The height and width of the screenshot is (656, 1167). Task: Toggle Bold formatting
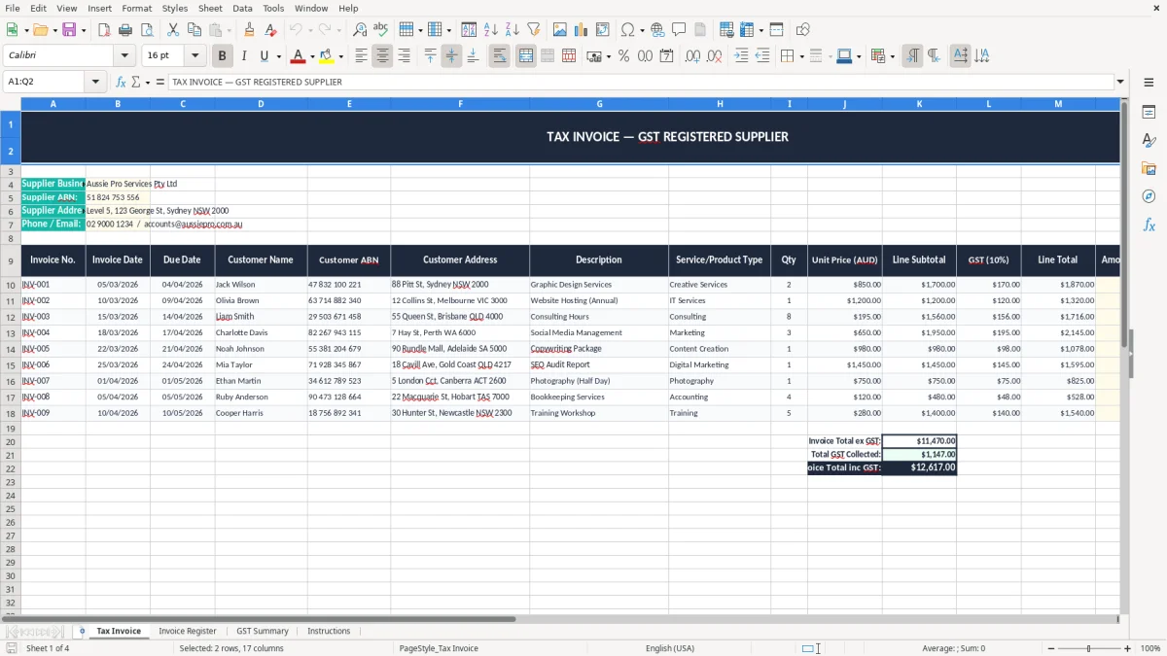tap(222, 56)
